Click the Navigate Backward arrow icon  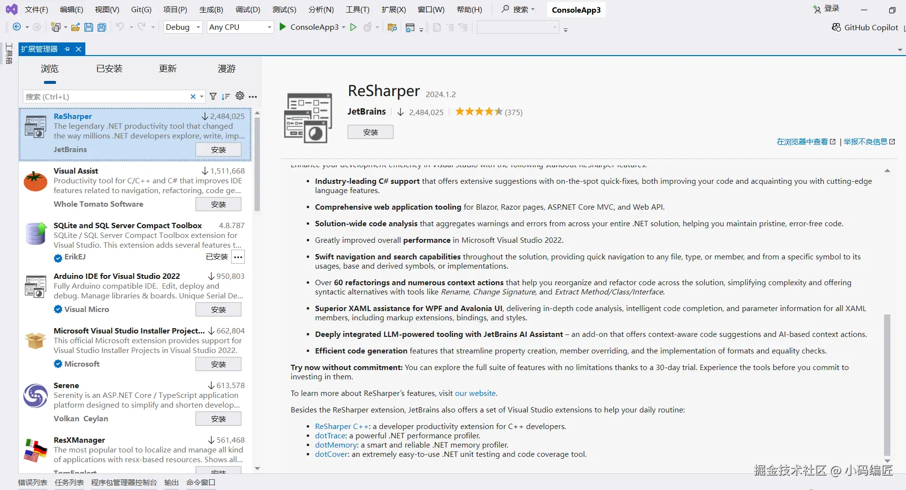pyautogui.click(x=17, y=27)
